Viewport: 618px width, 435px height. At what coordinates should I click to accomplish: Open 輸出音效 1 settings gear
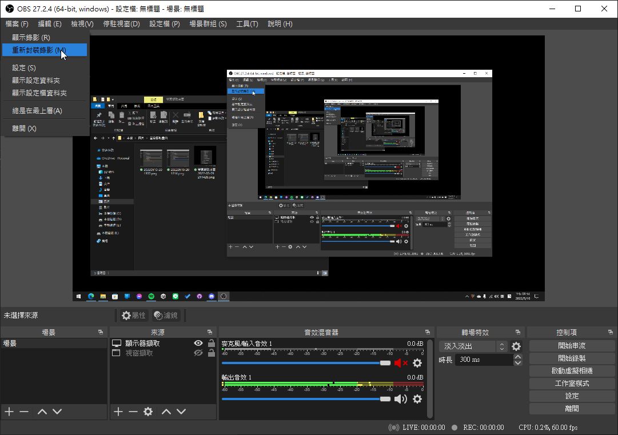417,399
